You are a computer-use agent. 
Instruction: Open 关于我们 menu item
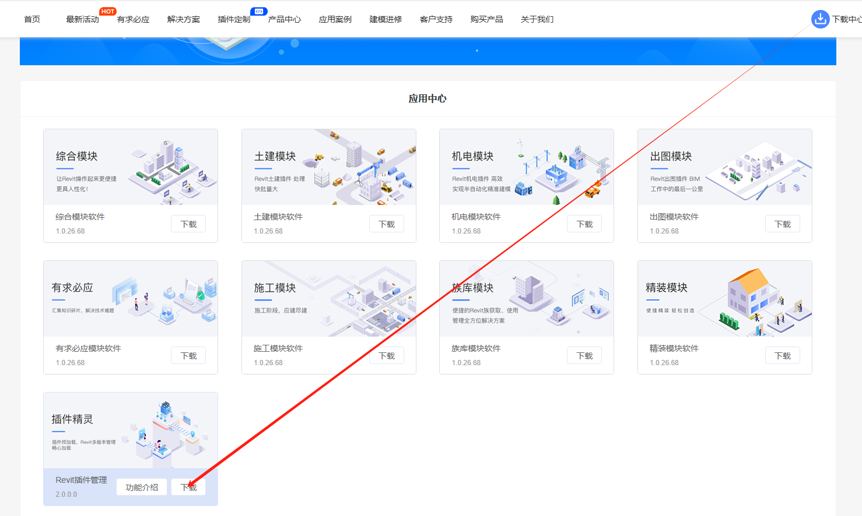point(537,19)
